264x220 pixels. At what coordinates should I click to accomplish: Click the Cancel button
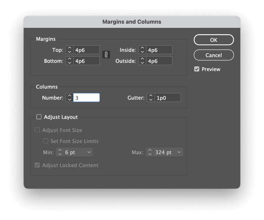(214, 55)
